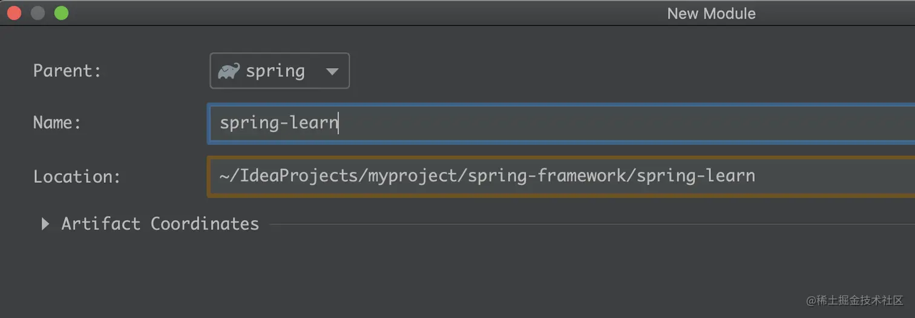Click the Artifact Coordinates section label

[160, 224]
